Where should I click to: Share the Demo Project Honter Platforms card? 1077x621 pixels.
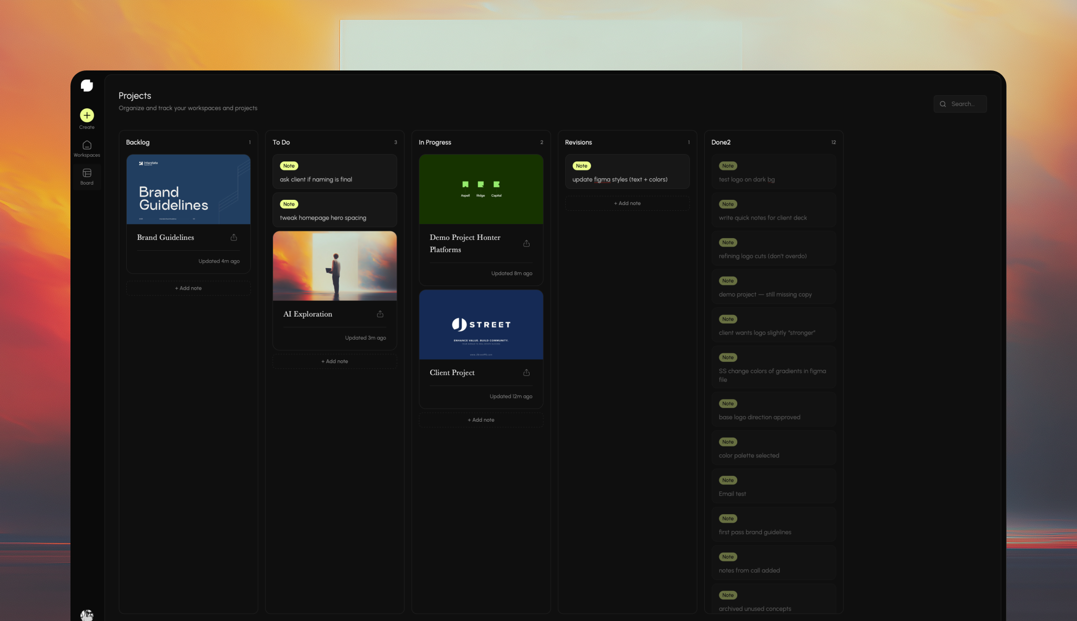[526, 243]
